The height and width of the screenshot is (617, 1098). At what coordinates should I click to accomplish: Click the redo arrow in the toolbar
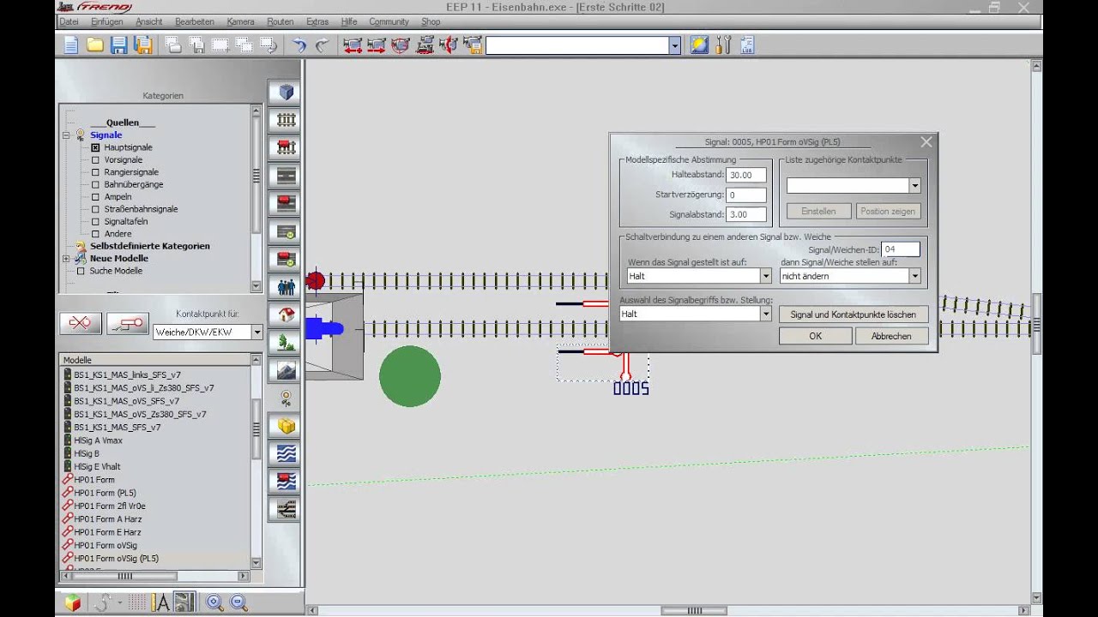coord(322,45)
